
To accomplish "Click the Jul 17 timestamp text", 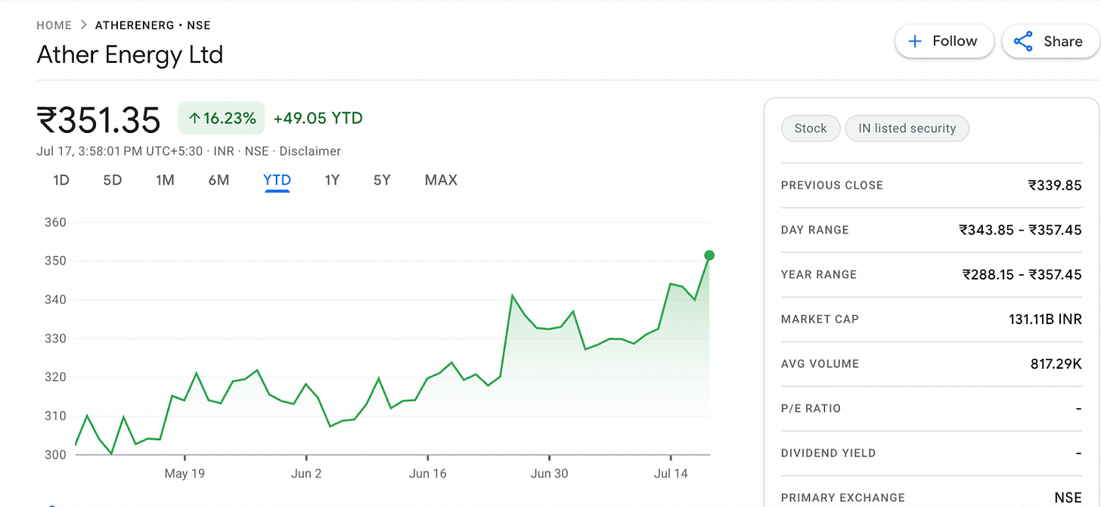I will click(119, 151).
